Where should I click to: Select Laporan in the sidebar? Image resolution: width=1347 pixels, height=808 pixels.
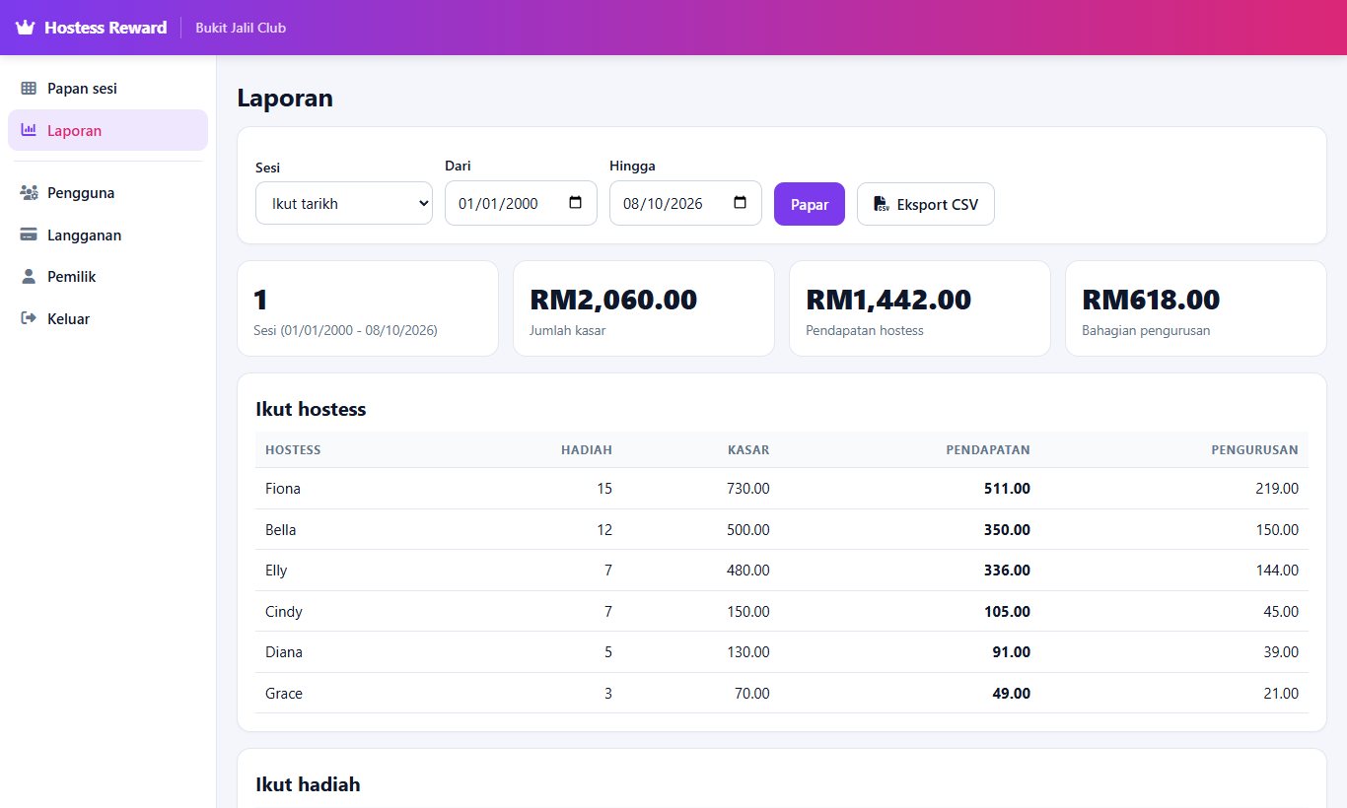(x=107, y=130)
